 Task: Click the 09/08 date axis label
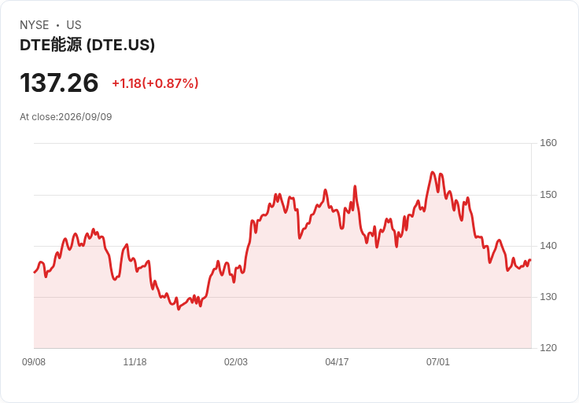point(34,362)
